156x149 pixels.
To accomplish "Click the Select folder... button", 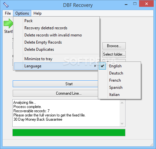I will [x=114, y=54].
